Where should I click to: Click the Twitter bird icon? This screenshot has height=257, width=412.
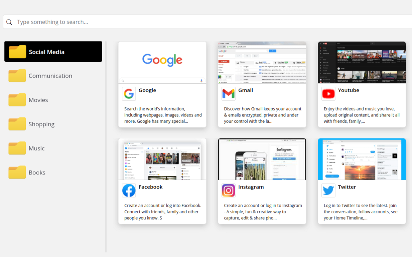(x=328, y=190)
